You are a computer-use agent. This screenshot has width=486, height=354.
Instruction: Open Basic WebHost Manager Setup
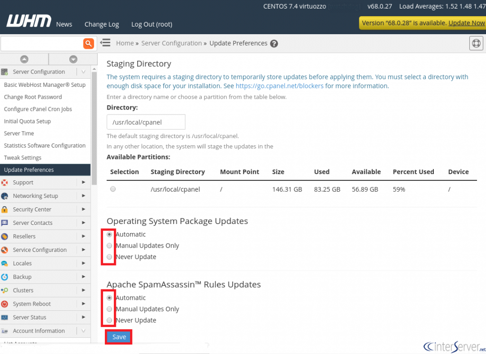[45, 84]
